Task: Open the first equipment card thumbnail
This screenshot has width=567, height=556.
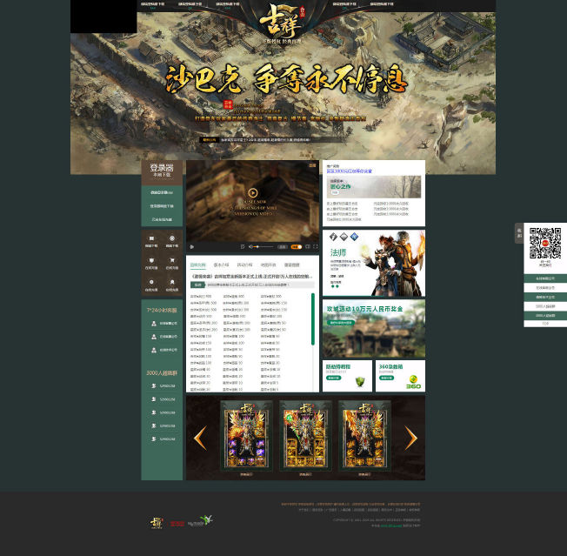Action: tap(246, 436)
